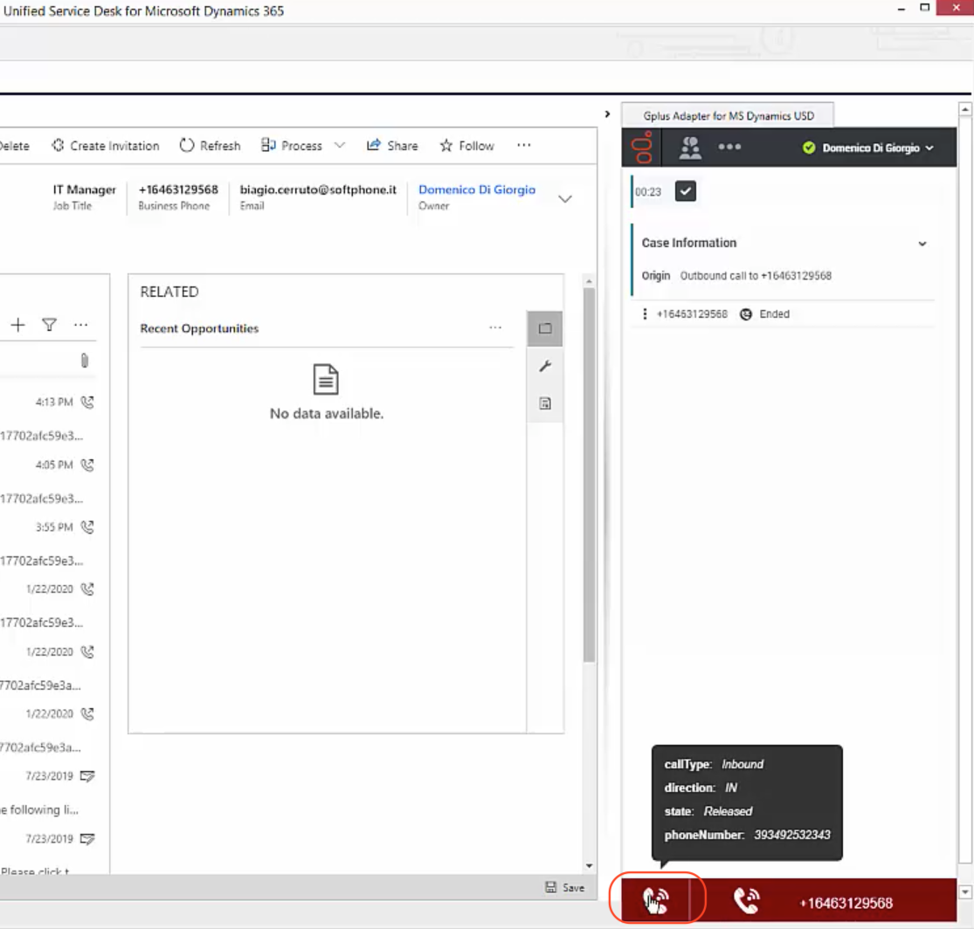Expand the contact header details chevron
The image size is (974, 929).
[564, 199]
